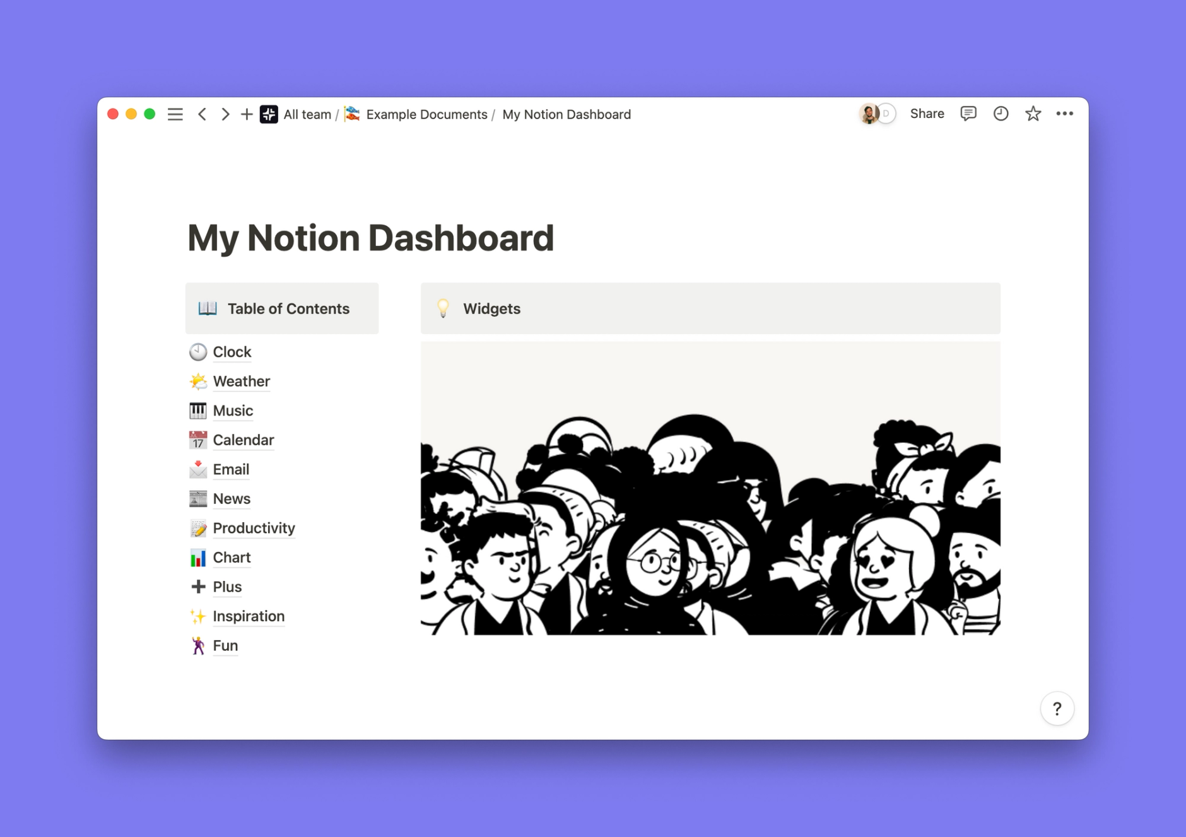Screen dimensions: 1186x837
Task: Click the D guest avatar
Action: point(886,114)
